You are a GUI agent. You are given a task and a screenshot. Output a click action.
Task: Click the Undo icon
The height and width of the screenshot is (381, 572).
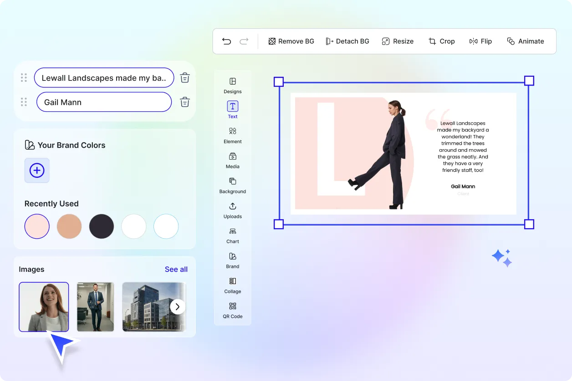(x=226, y=41)
